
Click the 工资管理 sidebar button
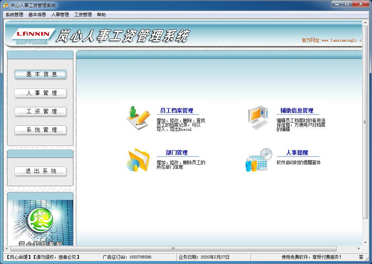40,112
